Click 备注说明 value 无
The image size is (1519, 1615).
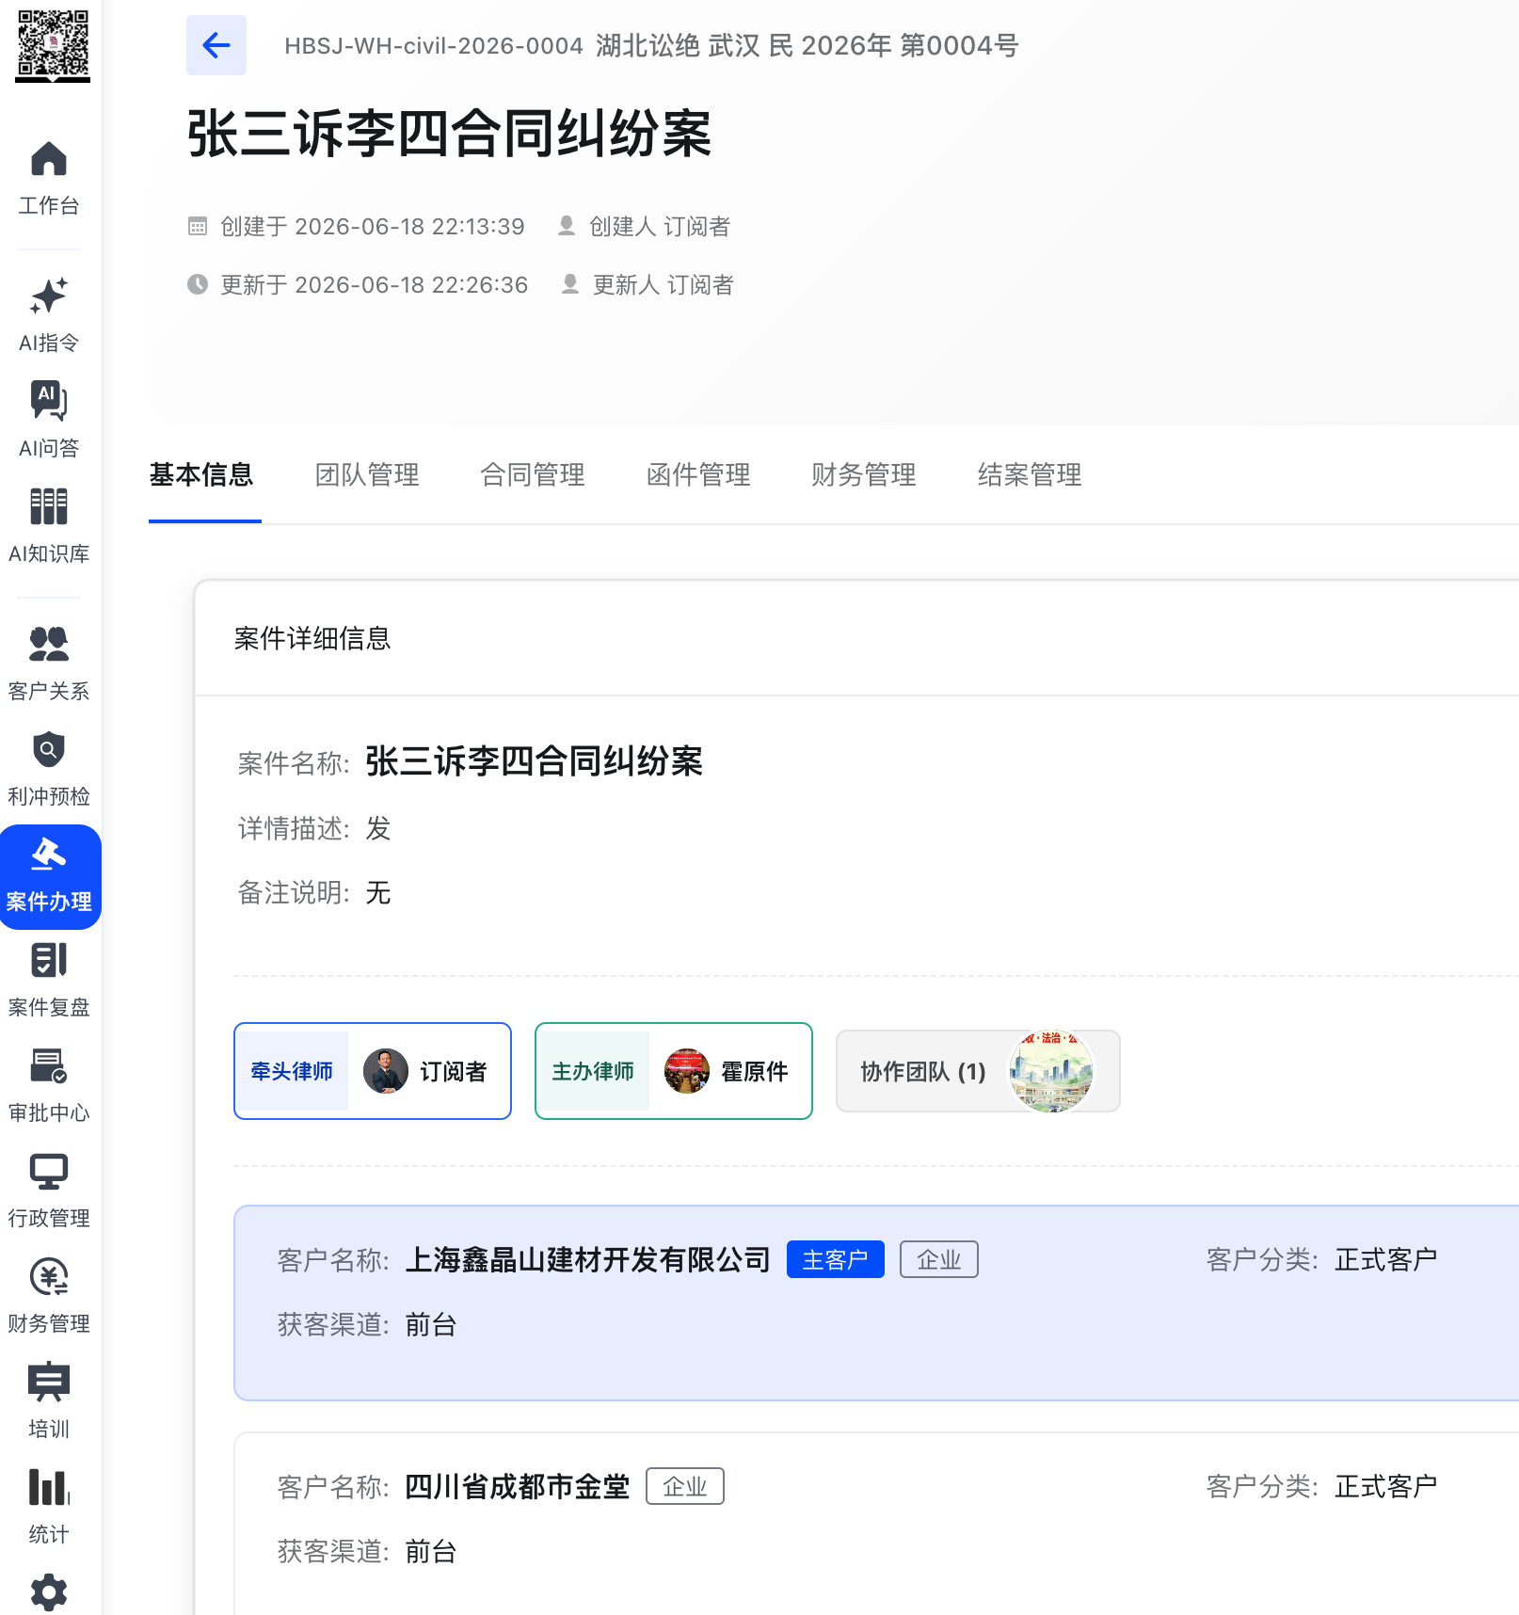378,892
